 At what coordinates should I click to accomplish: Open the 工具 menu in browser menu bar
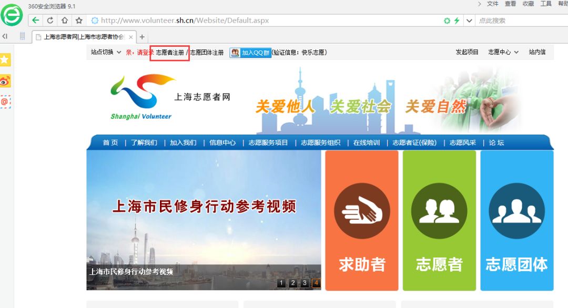pyautogui.click(x=546, y=4)
